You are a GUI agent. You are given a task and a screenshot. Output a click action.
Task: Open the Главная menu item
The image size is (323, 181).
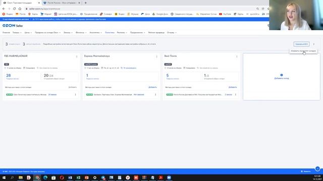pyautogui.click(x=6, y=33)
